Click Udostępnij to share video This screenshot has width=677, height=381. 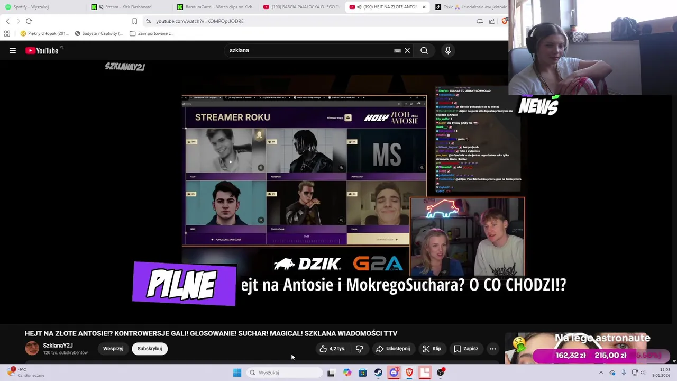point(393,349)
